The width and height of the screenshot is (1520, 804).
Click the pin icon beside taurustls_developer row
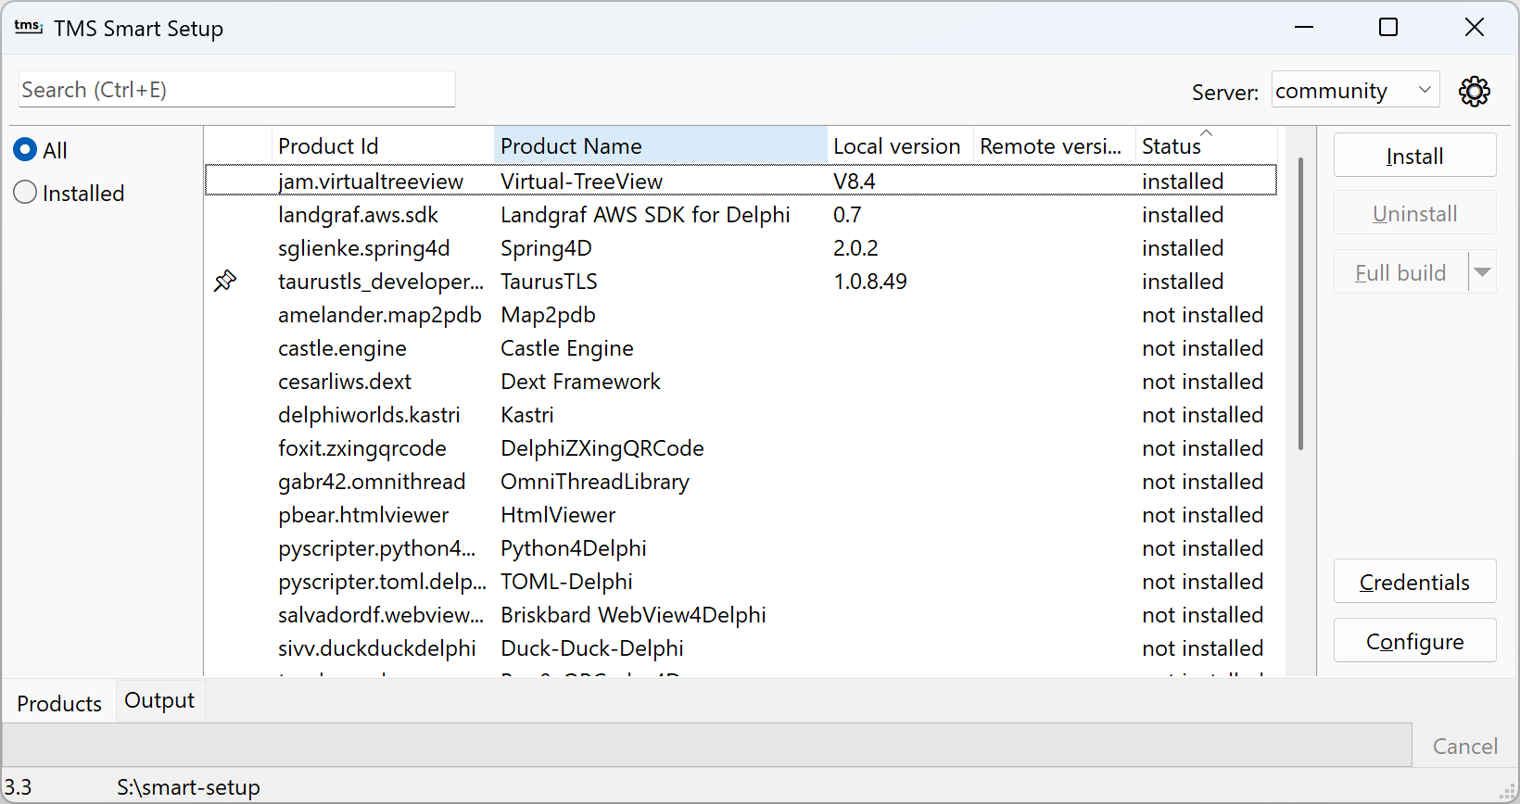click(225, 281)
